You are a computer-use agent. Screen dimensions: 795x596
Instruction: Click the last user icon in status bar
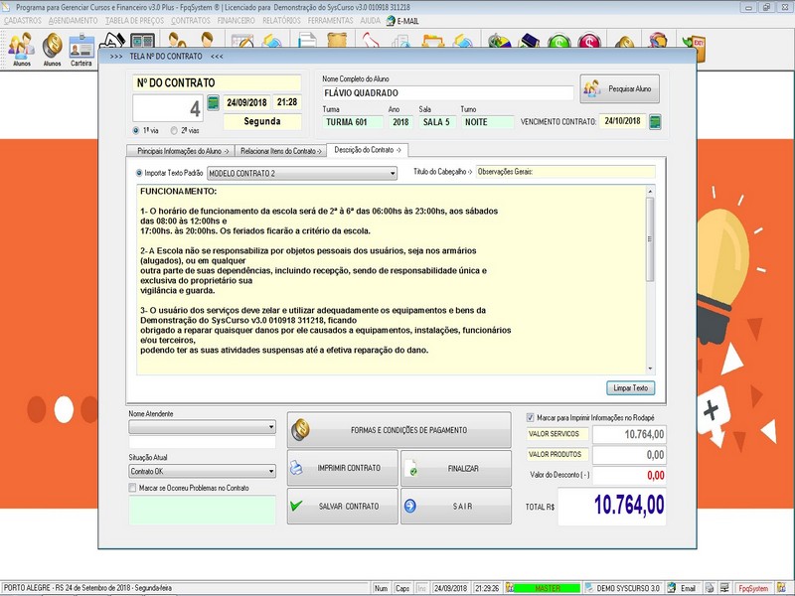coord(782,588)
